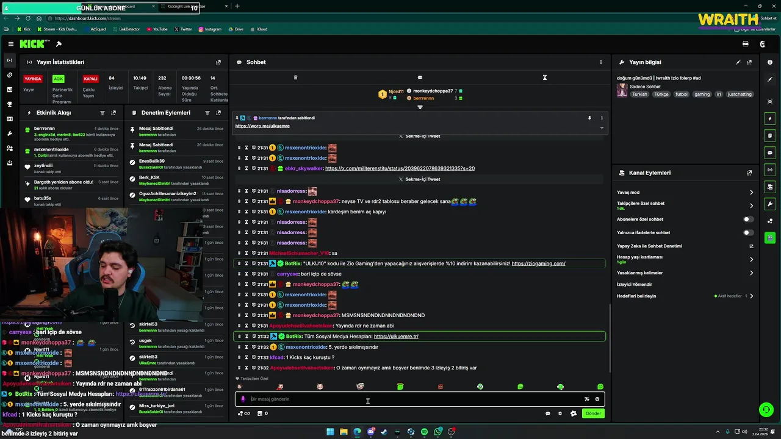Toggle the lightning activity-feed widget in the right rail
The width and height of the screenshot is (781, 439).
coord(770,118)
